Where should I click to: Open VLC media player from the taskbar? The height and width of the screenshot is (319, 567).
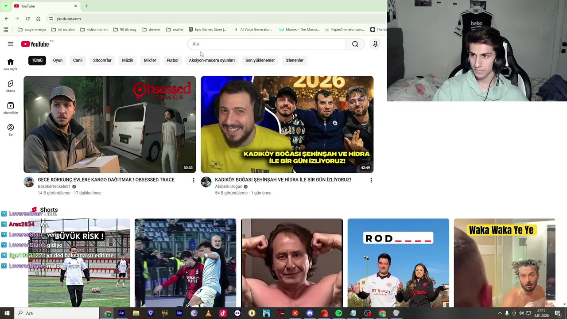coord(208,313)
